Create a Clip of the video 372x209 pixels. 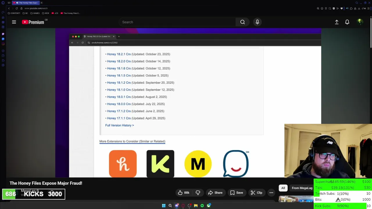(x=256, y=193)
